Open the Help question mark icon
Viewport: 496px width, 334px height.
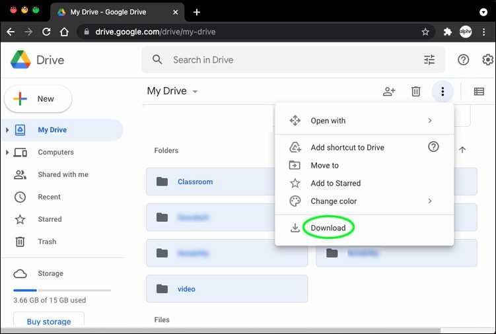coord(463,59)
